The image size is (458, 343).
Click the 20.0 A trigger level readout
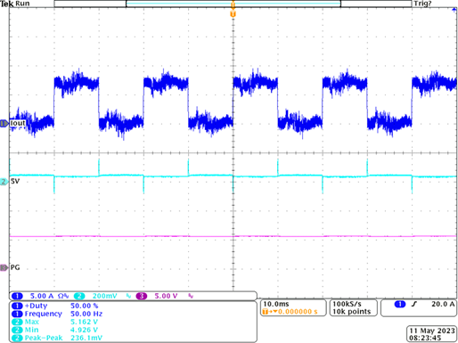tap(443, 304)
